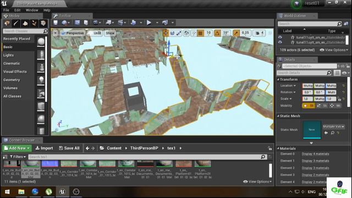Click the Sphere shape in the Basic list
This screenshot has height=198, width=352.
click(41, 42)
